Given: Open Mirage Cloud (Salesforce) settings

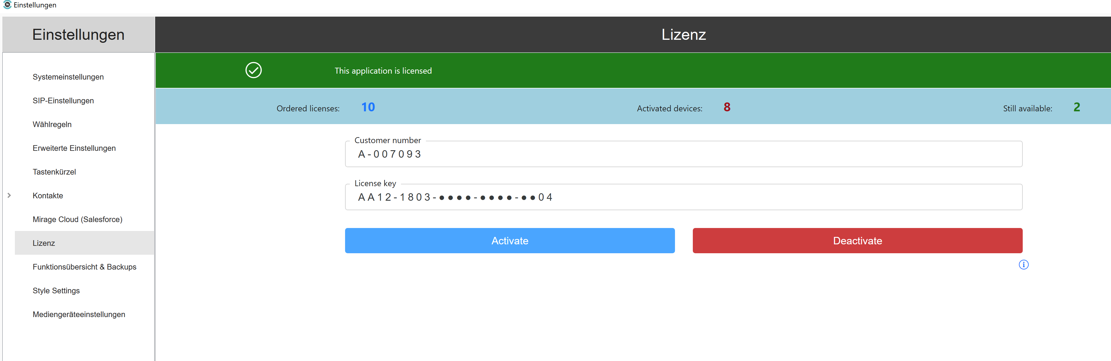Looking at the screenshot, I should click(x=78, y=219).
